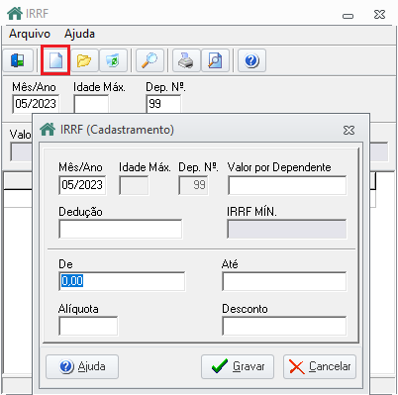This screenshot has width=398, height=395.
Task: Click the Desconto input field
Action: pyautogui.click(x=284, y=326)
